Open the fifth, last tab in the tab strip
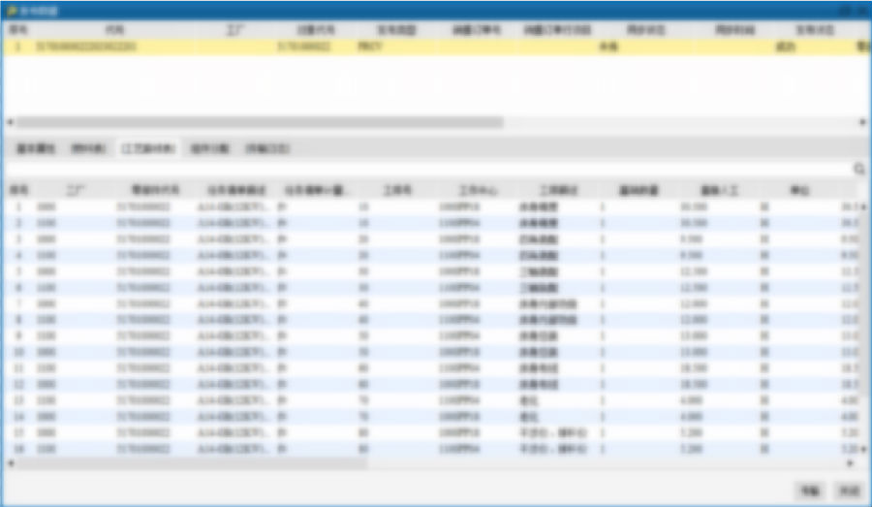The image size is (872, 507). (x=267, y=148)
